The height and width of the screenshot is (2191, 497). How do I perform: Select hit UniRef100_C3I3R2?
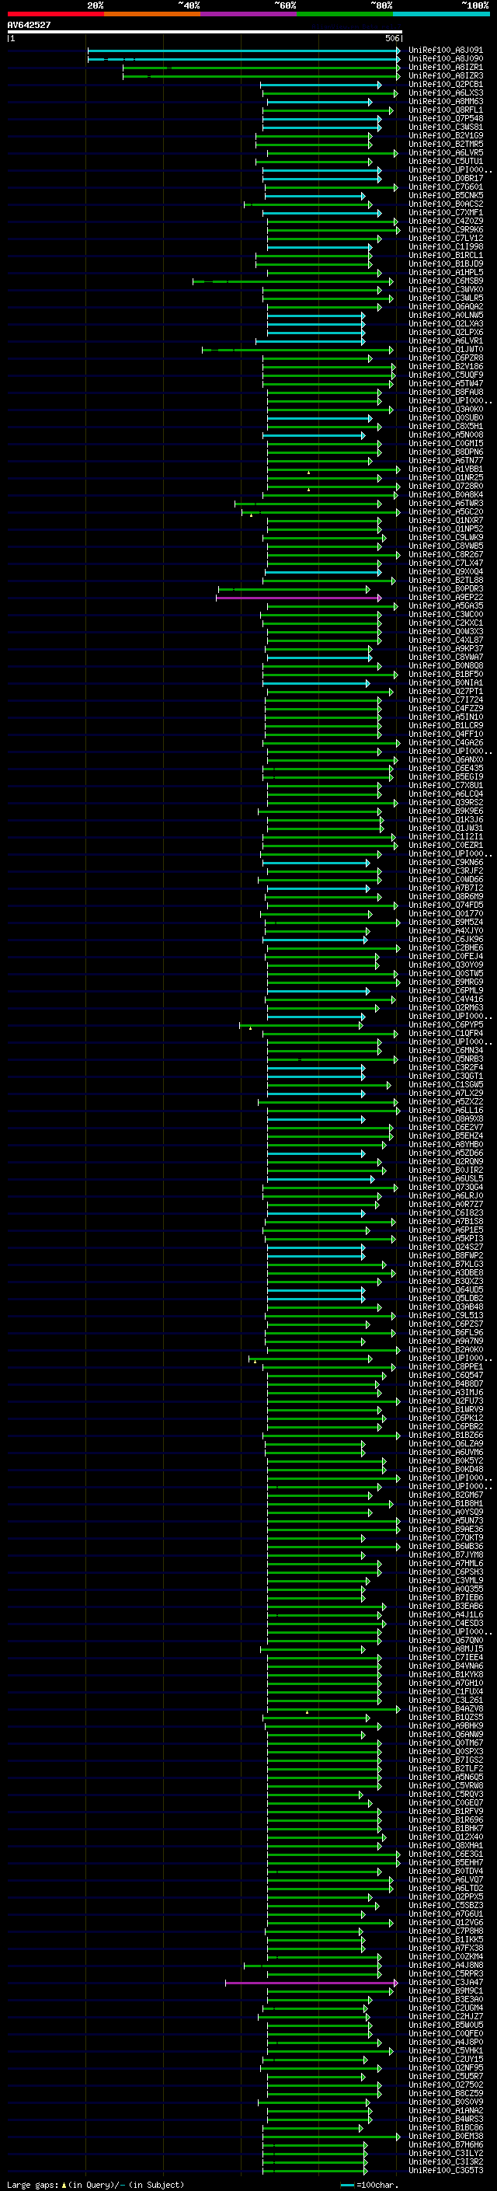point(445,2162)
